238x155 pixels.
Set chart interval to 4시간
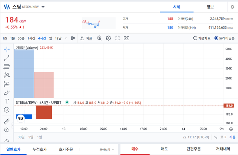[42, 38]
